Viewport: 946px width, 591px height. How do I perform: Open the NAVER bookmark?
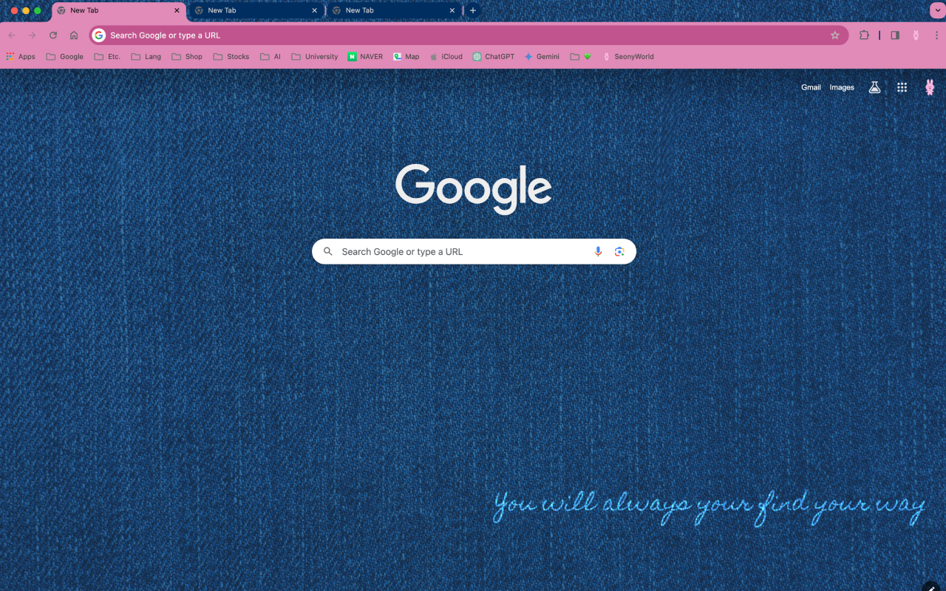[x=365, y=56]
